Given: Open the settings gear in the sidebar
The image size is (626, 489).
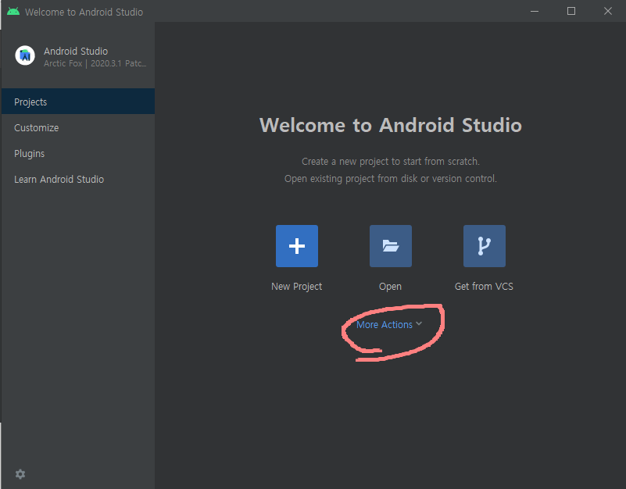Looking at the screenshot, I should (20, 474).
